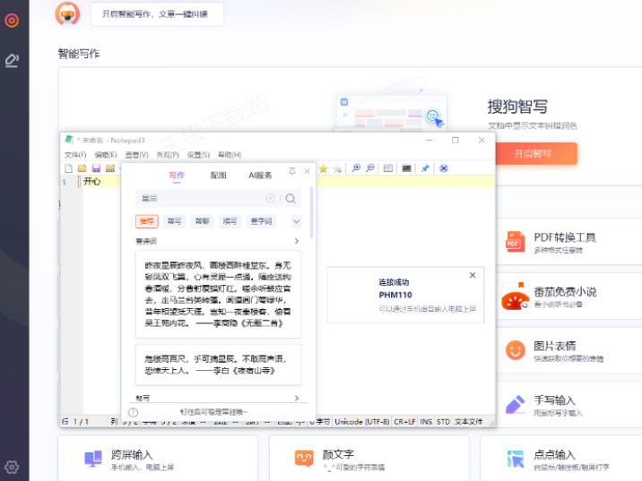Viewport: 642px width, 481px height.
Task: Click 文本文件 in status bar
Action: 469,422
